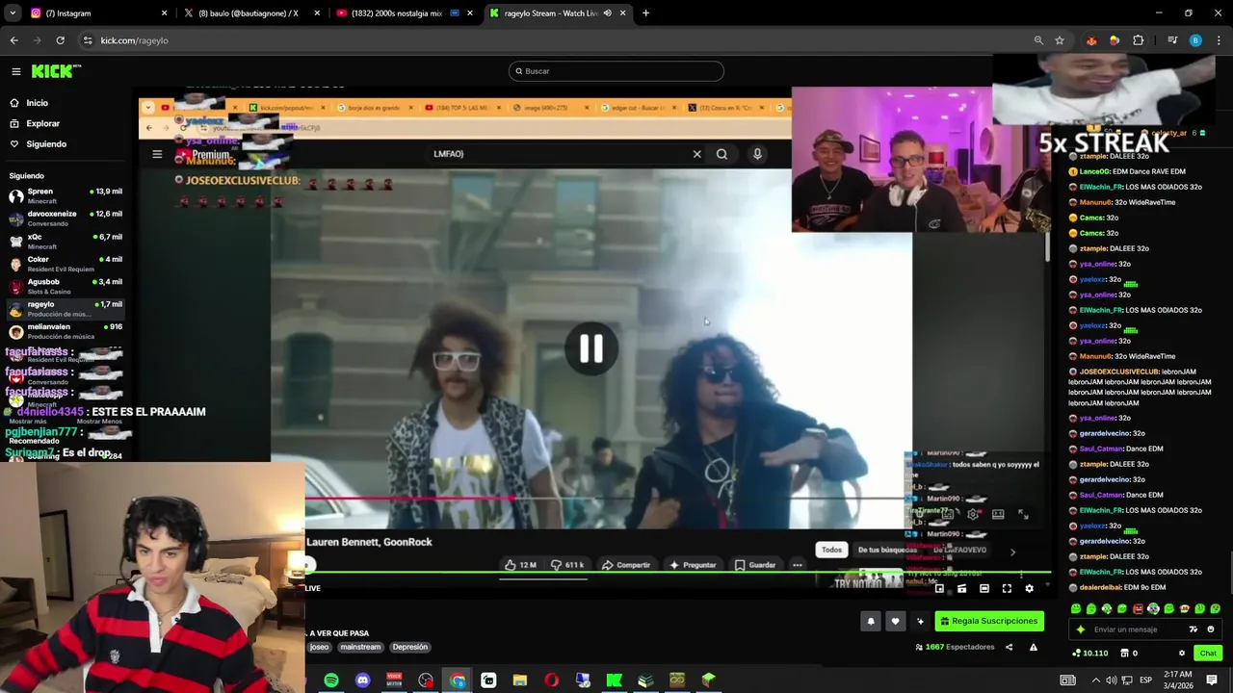The width and height of the screenshot is (1233, 693).
Task: Follow channel with the heart button
Action: click(895, 621)
